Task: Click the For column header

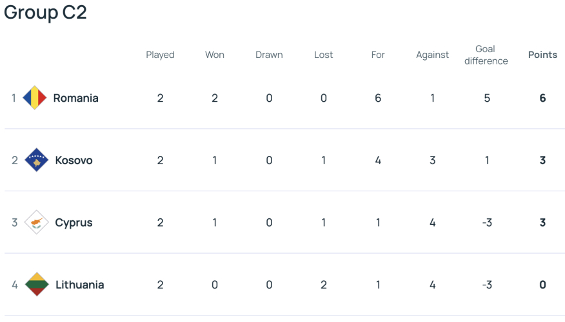Action: point(378,55)
